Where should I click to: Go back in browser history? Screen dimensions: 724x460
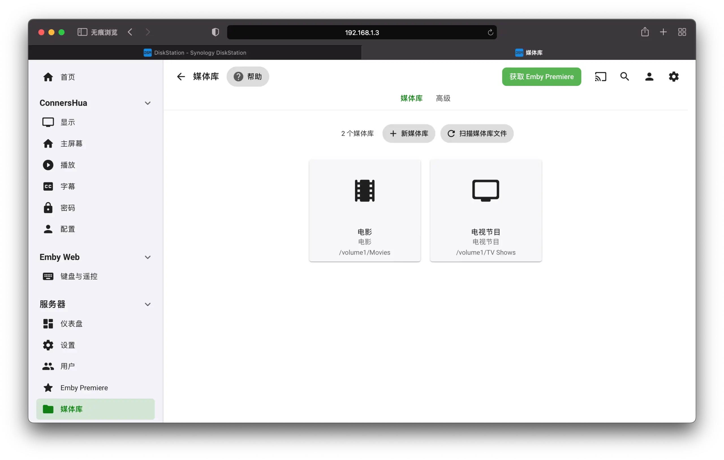(130, 32)
